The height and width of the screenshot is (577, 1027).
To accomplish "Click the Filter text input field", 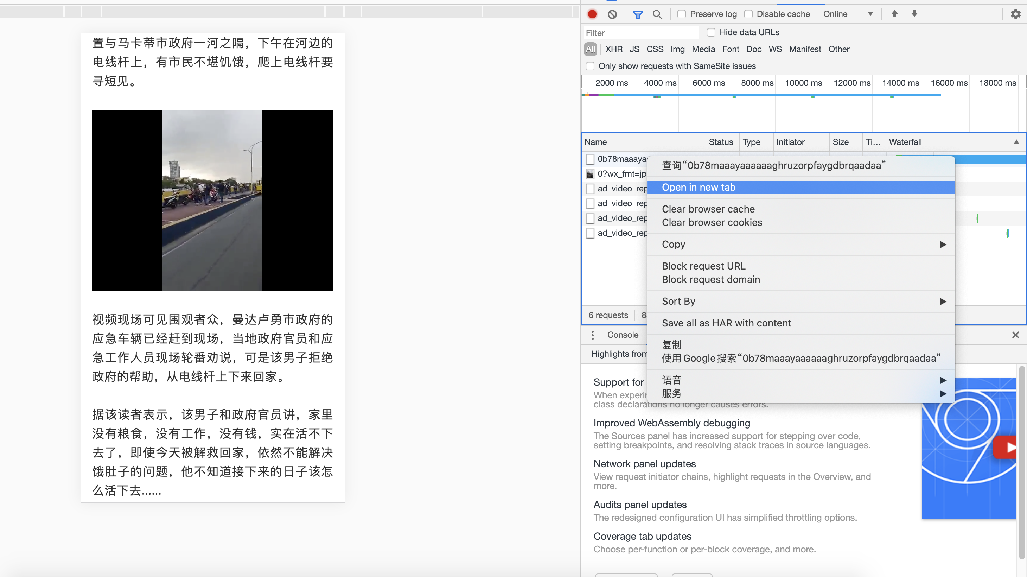I will [x=641, y=33].
